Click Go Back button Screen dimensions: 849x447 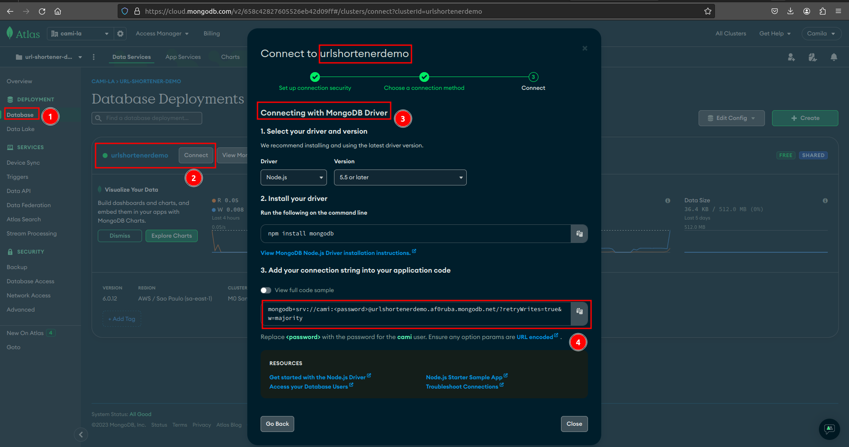point(277,424)
